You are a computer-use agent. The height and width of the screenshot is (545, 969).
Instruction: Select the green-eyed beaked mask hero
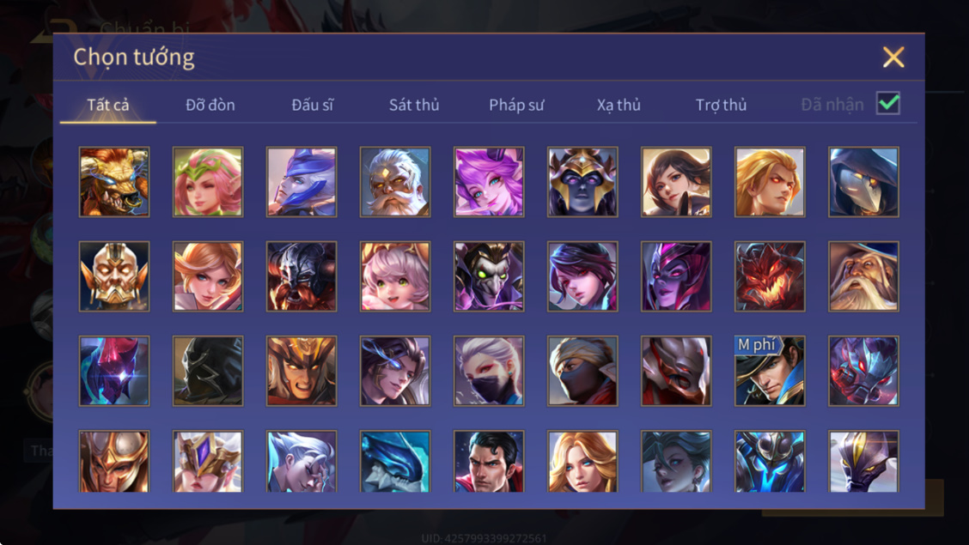(x=489, y=276)
